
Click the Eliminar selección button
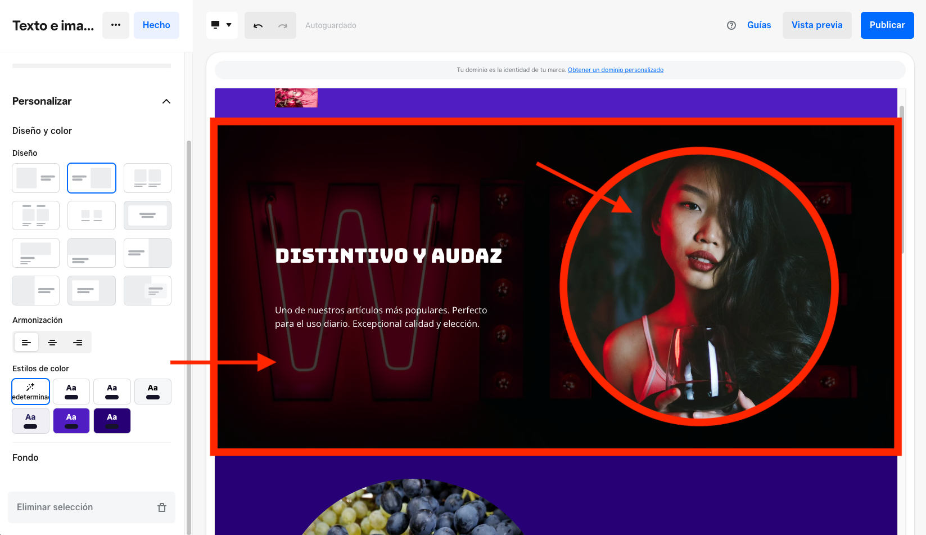click(92, 507)
